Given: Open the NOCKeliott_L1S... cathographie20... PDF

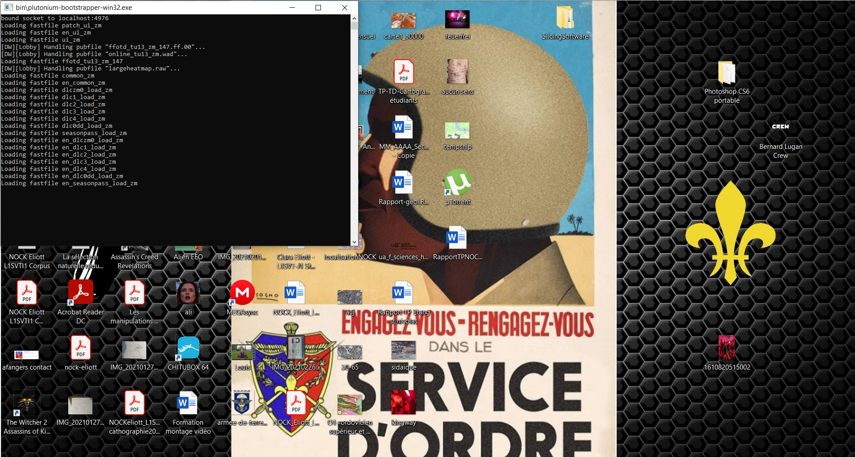Looking at the screenshot, I should click(x=135, y=403).
